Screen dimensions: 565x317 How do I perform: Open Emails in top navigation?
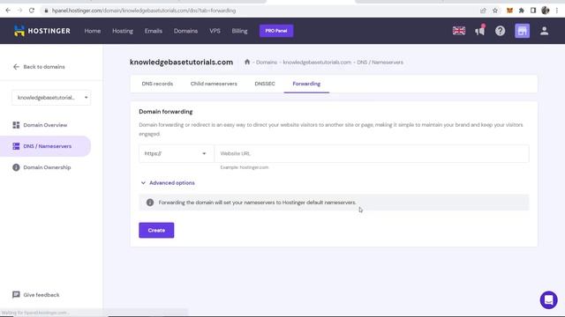tap(153, 31)
